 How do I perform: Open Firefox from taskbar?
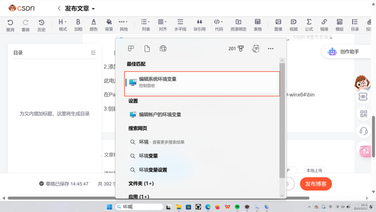217,207
